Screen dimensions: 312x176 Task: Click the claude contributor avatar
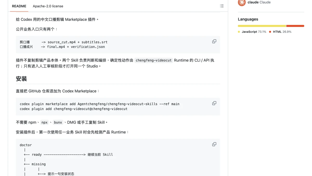coord(242,2)
